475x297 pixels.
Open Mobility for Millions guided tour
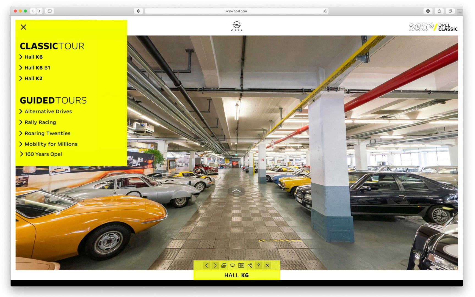[51, 144]
